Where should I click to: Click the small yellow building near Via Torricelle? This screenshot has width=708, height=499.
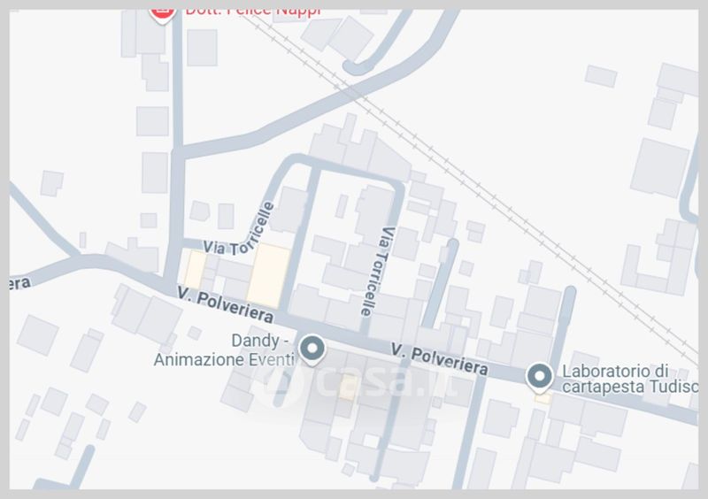(x=195, y=270)
